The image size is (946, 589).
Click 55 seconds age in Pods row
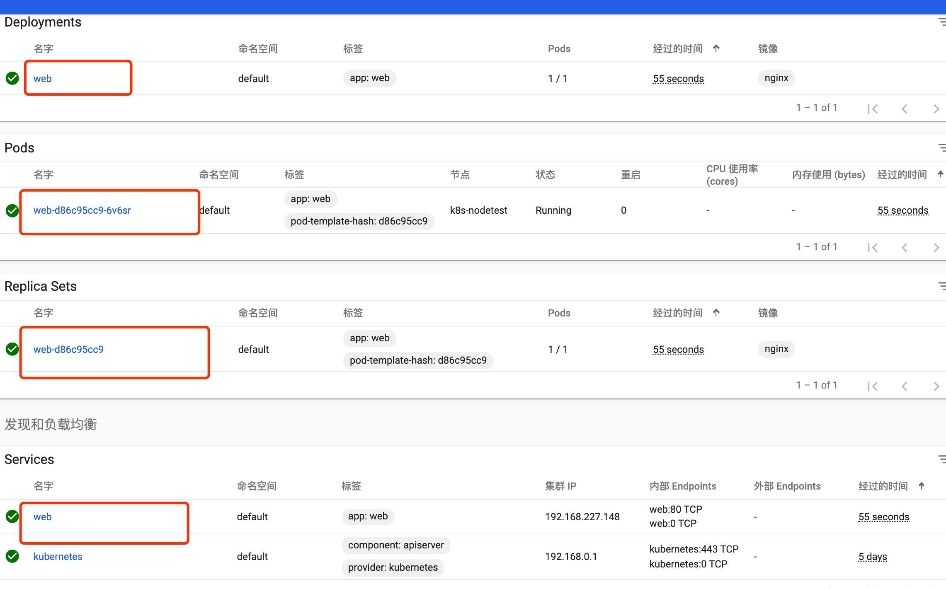click(x=902, y=210)
